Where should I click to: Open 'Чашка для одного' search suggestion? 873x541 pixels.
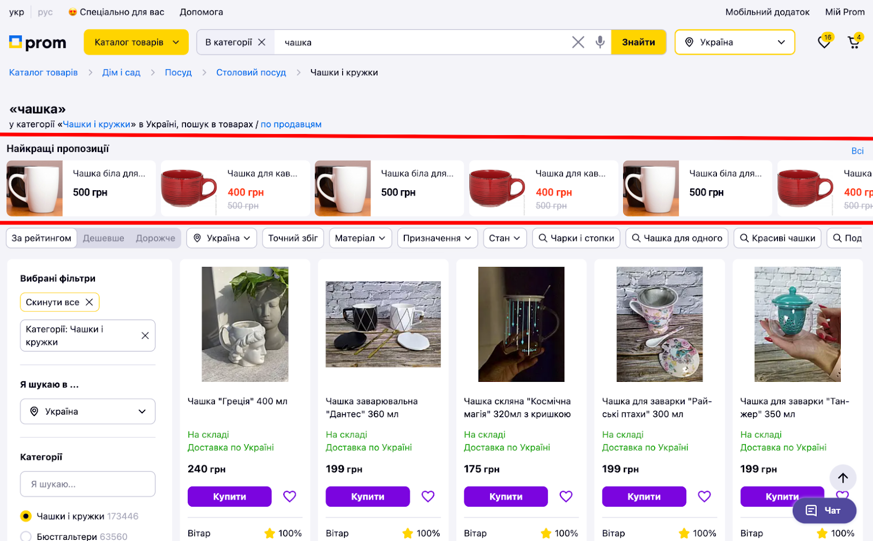pos(677,238)
